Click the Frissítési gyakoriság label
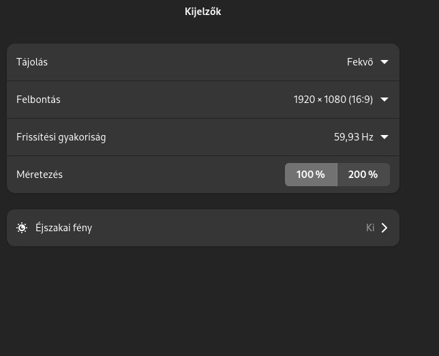The width and height of the screenshot is (439, 356). [61, 137]
